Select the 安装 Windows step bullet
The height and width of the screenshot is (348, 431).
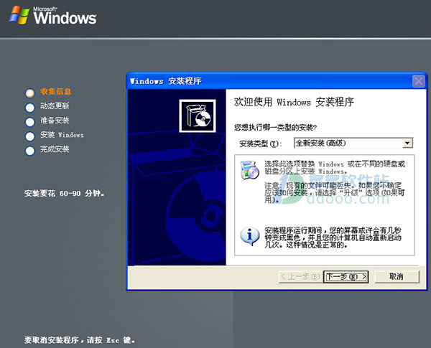(30, 136)
